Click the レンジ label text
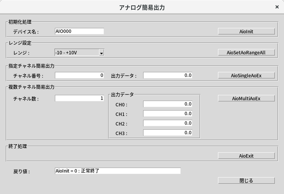Image resolution: width=284 pixels, height=194 pixels. [x=21, y=53]
